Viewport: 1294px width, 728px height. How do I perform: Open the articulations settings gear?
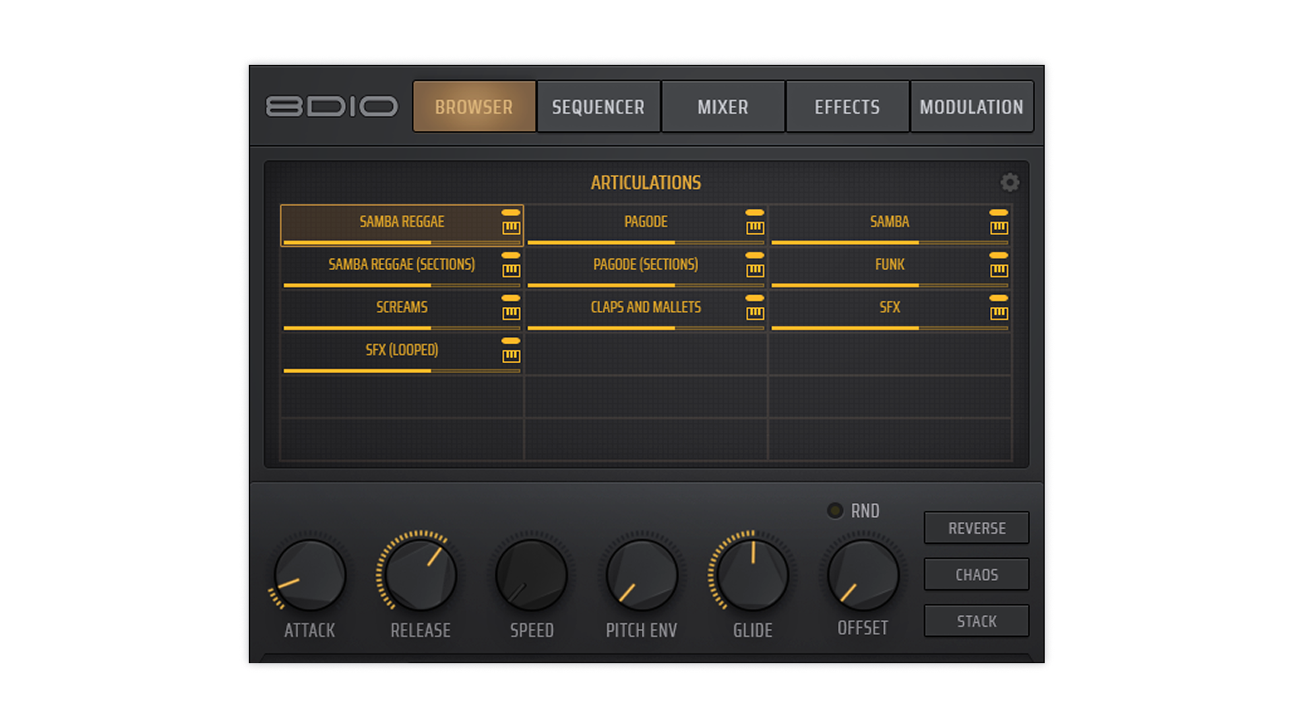point(1009,182)
